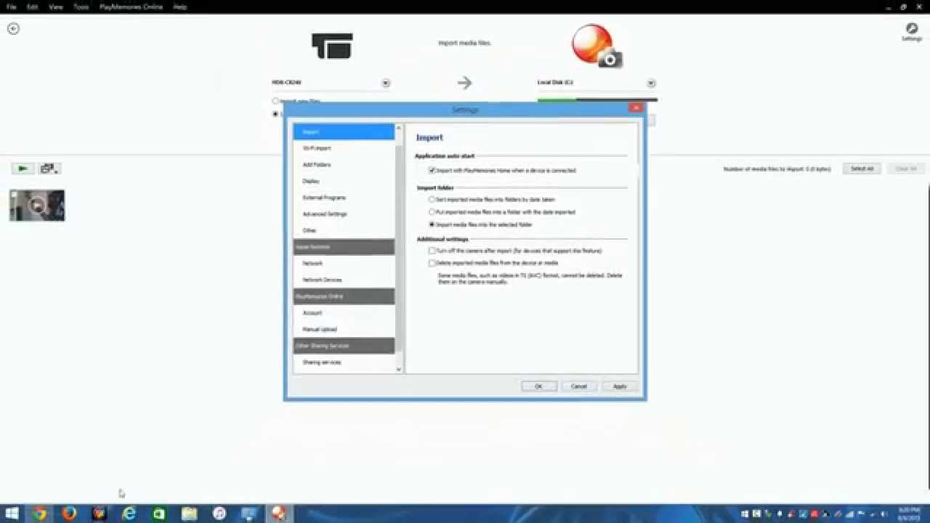The image size is (930, 523).
Task: Select Manual Upload in the settings sidebar
Action: click(344, 329)
